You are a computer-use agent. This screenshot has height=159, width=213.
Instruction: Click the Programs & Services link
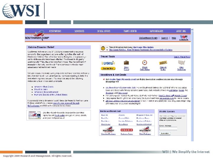point(144,115)
